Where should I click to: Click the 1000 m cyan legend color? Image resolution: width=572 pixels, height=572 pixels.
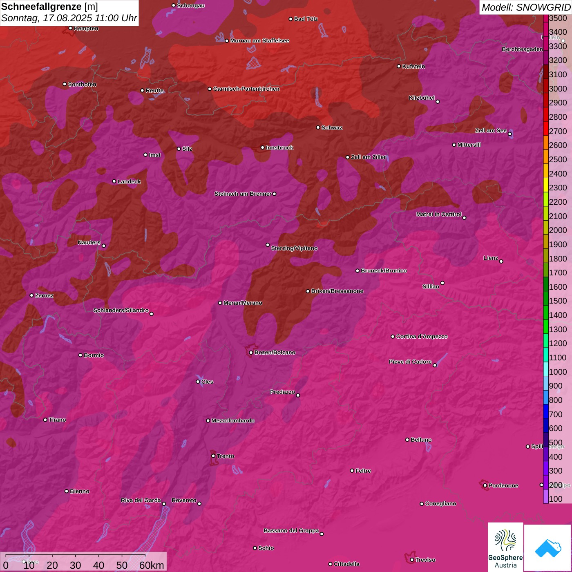tap(546, 369)
